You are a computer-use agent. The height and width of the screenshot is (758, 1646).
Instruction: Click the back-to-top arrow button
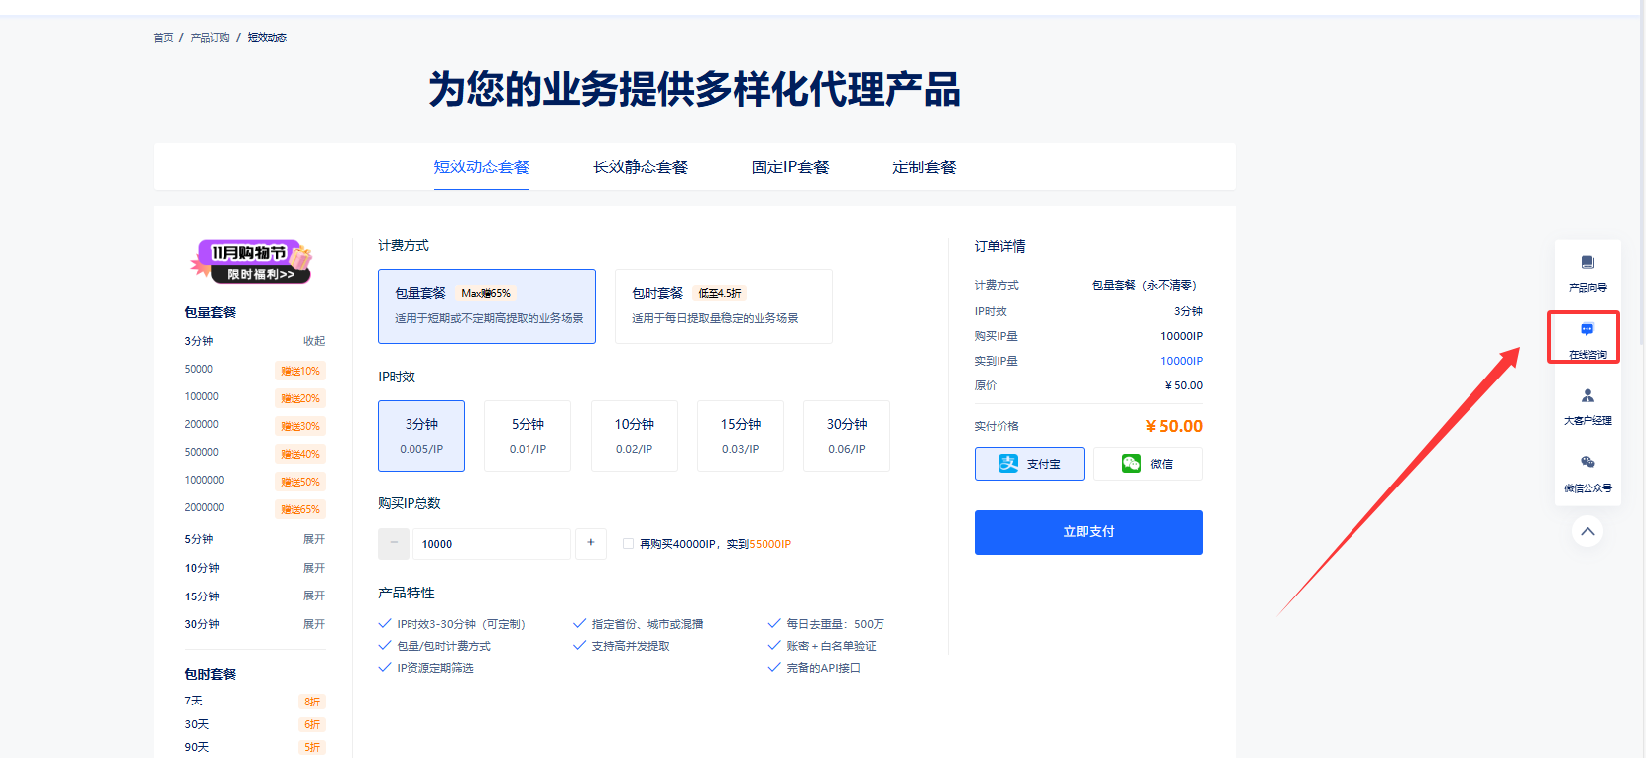click(1587, 532)
